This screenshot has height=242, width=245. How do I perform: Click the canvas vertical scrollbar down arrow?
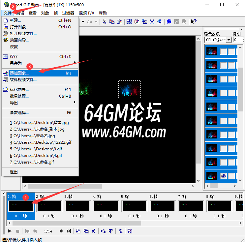[x=198, y=180]
